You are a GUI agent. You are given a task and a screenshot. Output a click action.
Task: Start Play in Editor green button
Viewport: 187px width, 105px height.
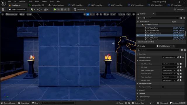[x=55, y=9]
